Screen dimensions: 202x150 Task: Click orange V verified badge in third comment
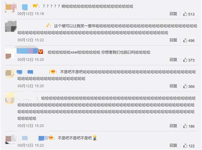(41, 52)
